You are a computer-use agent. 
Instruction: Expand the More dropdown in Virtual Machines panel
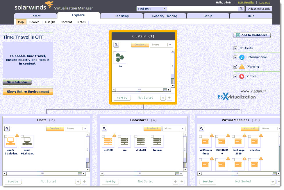point(270,129)
